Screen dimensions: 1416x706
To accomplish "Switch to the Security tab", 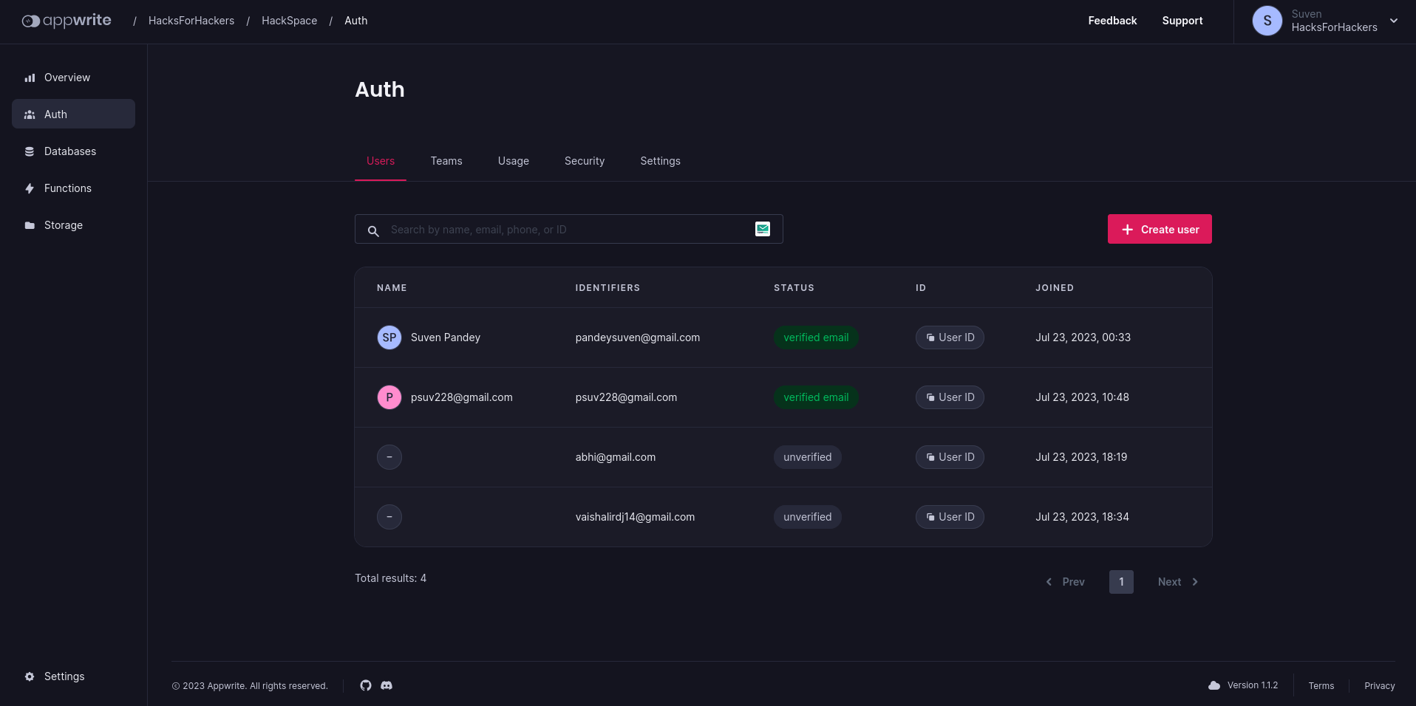I will tap(585, 161).
